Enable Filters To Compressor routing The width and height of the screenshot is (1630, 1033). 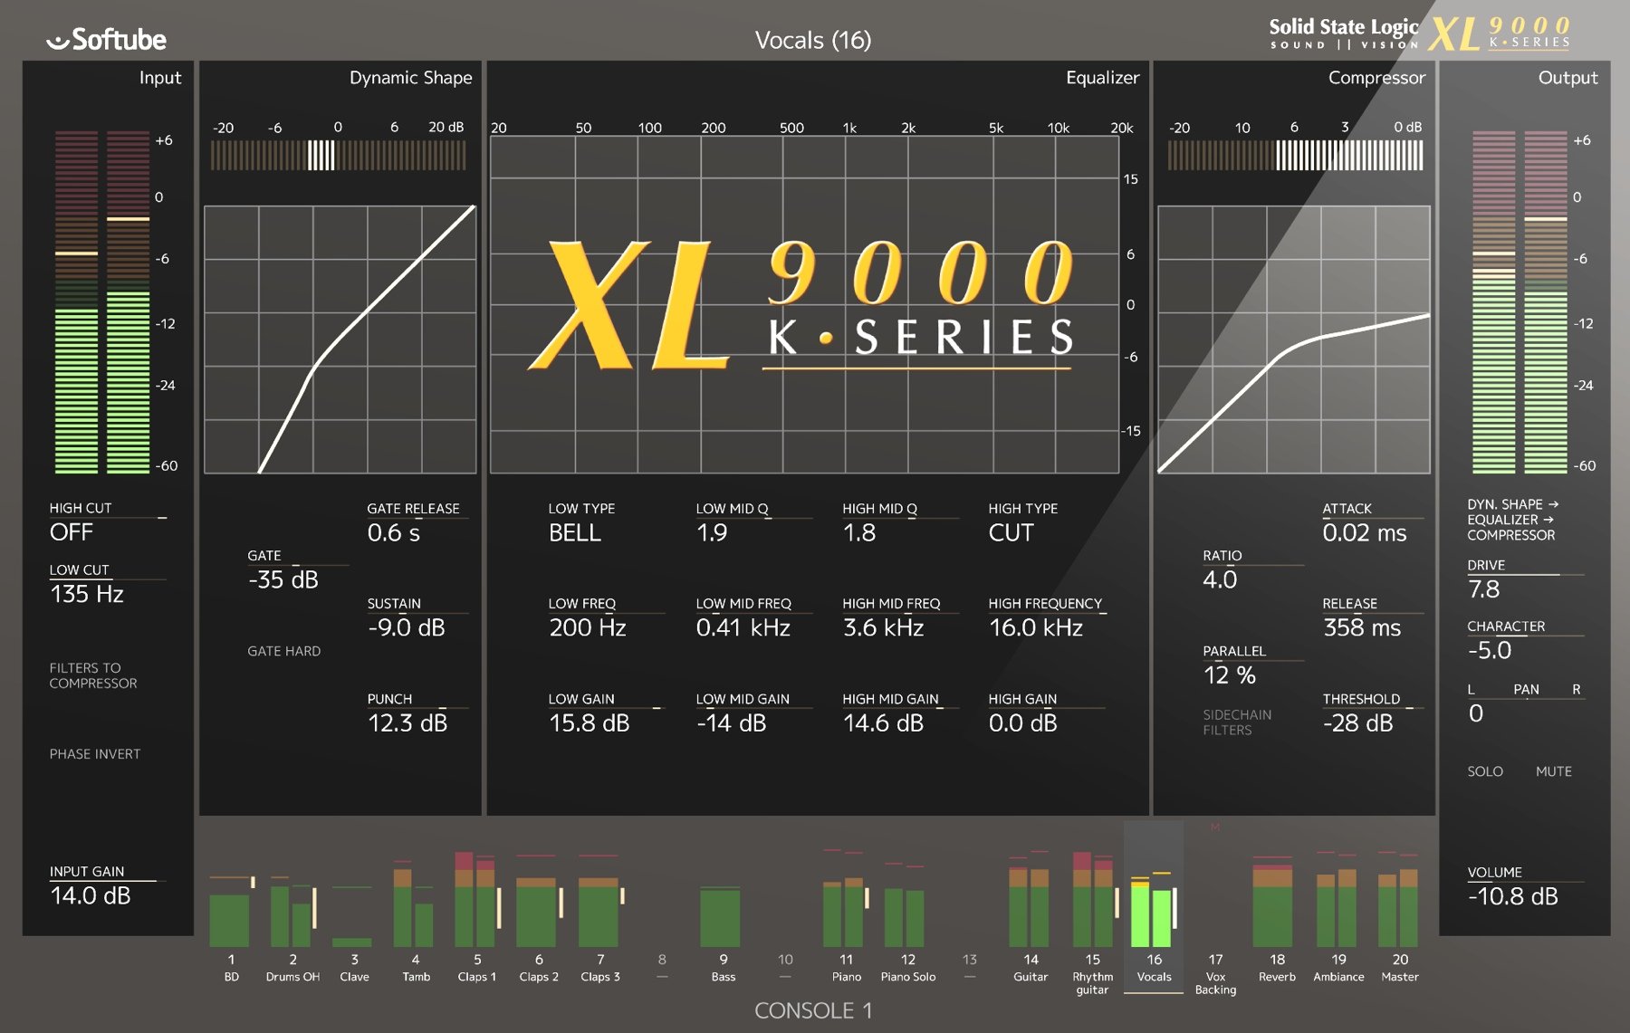(x=95, y=675)
